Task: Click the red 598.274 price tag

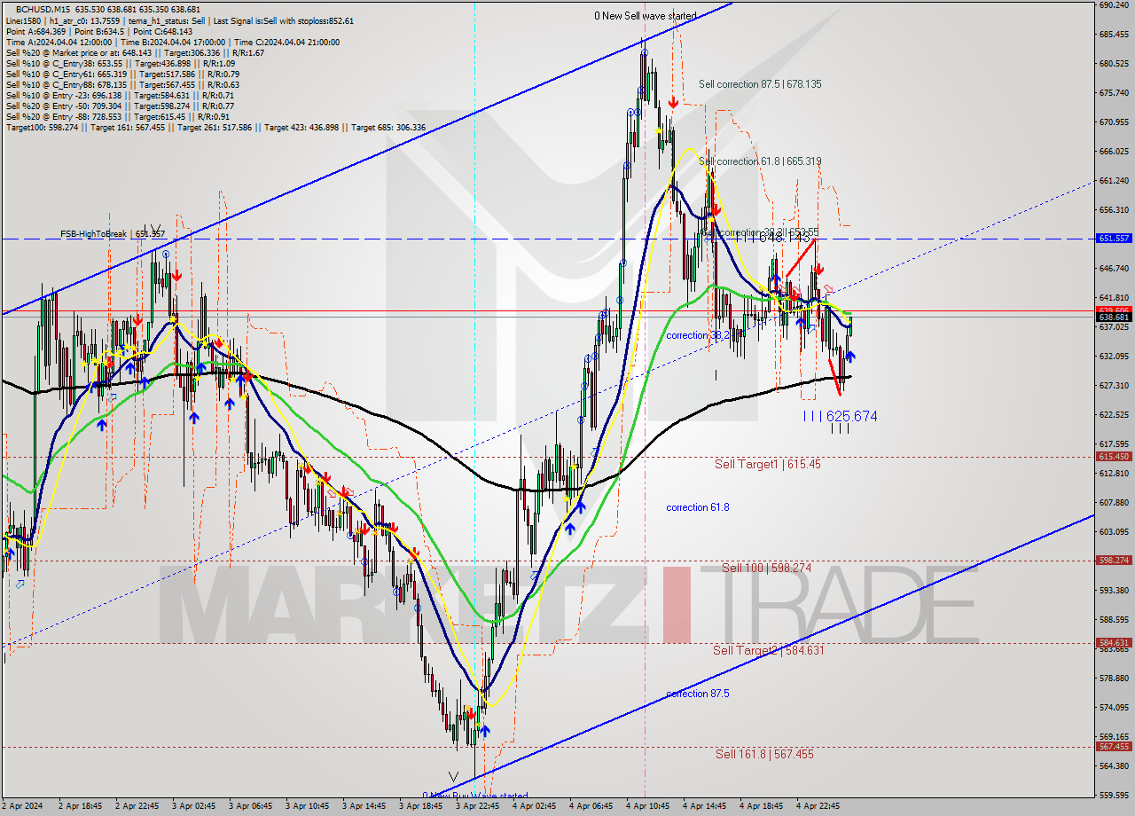Action: tap(1114, 561)
